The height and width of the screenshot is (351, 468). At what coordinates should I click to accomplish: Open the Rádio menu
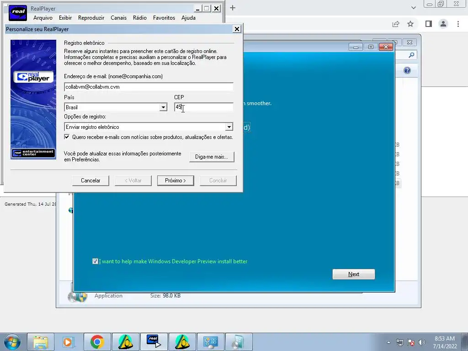pyautogui.click(x=140, y=18)
